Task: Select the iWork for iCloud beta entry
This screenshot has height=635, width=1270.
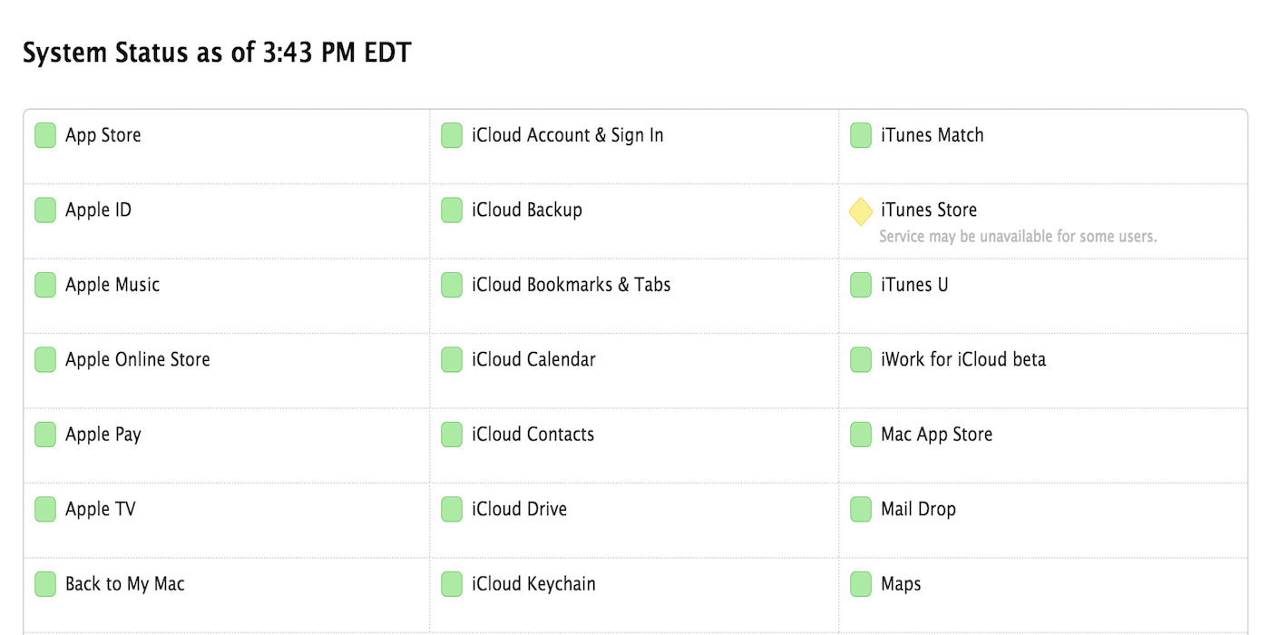Action: coord(962,359)
